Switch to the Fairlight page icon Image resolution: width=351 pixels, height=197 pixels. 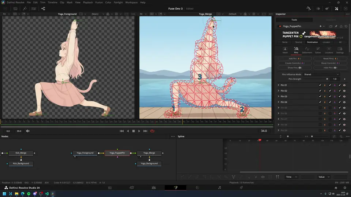219,188
